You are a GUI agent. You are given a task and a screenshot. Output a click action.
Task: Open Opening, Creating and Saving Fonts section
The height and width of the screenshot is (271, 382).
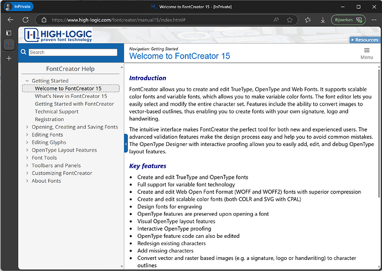75,127
